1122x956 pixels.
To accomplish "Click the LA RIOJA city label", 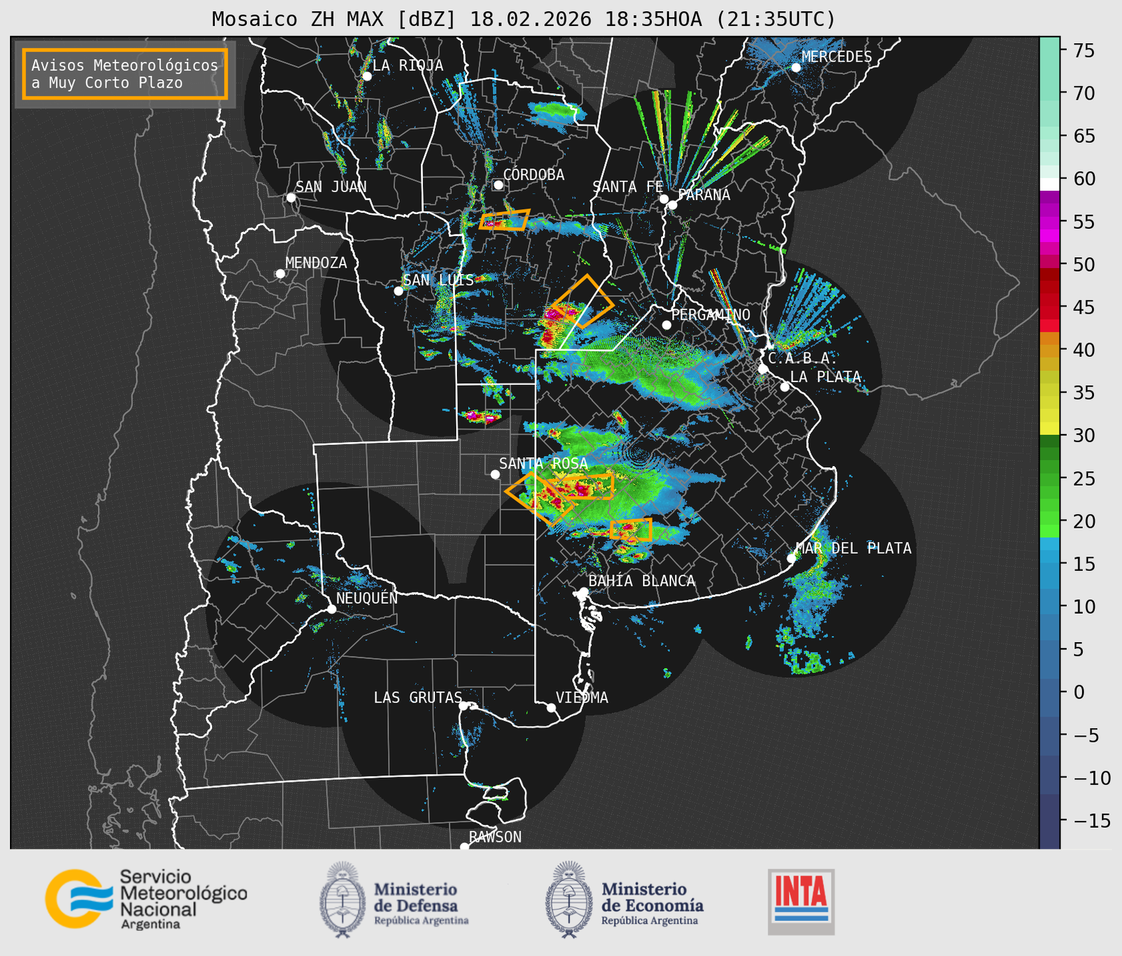I will tap(408, 65).
